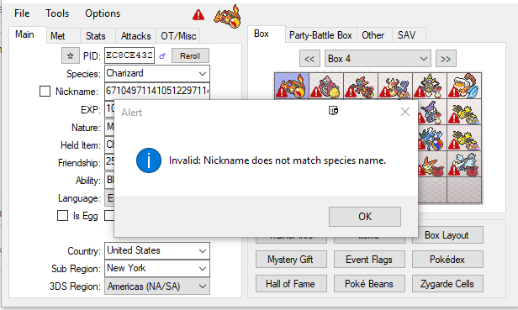The image size is (518, 310).
Task: Click the Held Item combo box
Action: coord(109,145)
